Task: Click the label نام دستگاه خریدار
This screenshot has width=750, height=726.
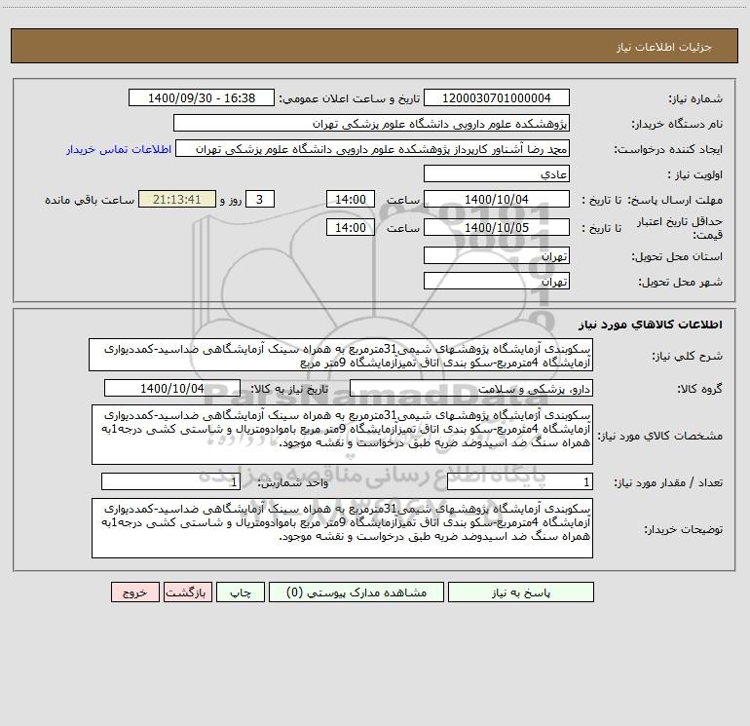Action: (677, 124)
